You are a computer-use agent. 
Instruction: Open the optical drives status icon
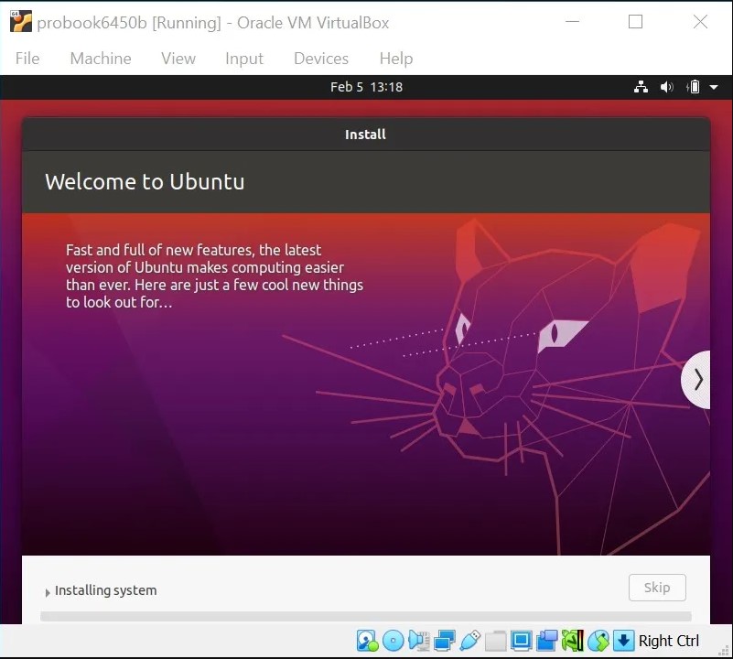coord(393,641)
